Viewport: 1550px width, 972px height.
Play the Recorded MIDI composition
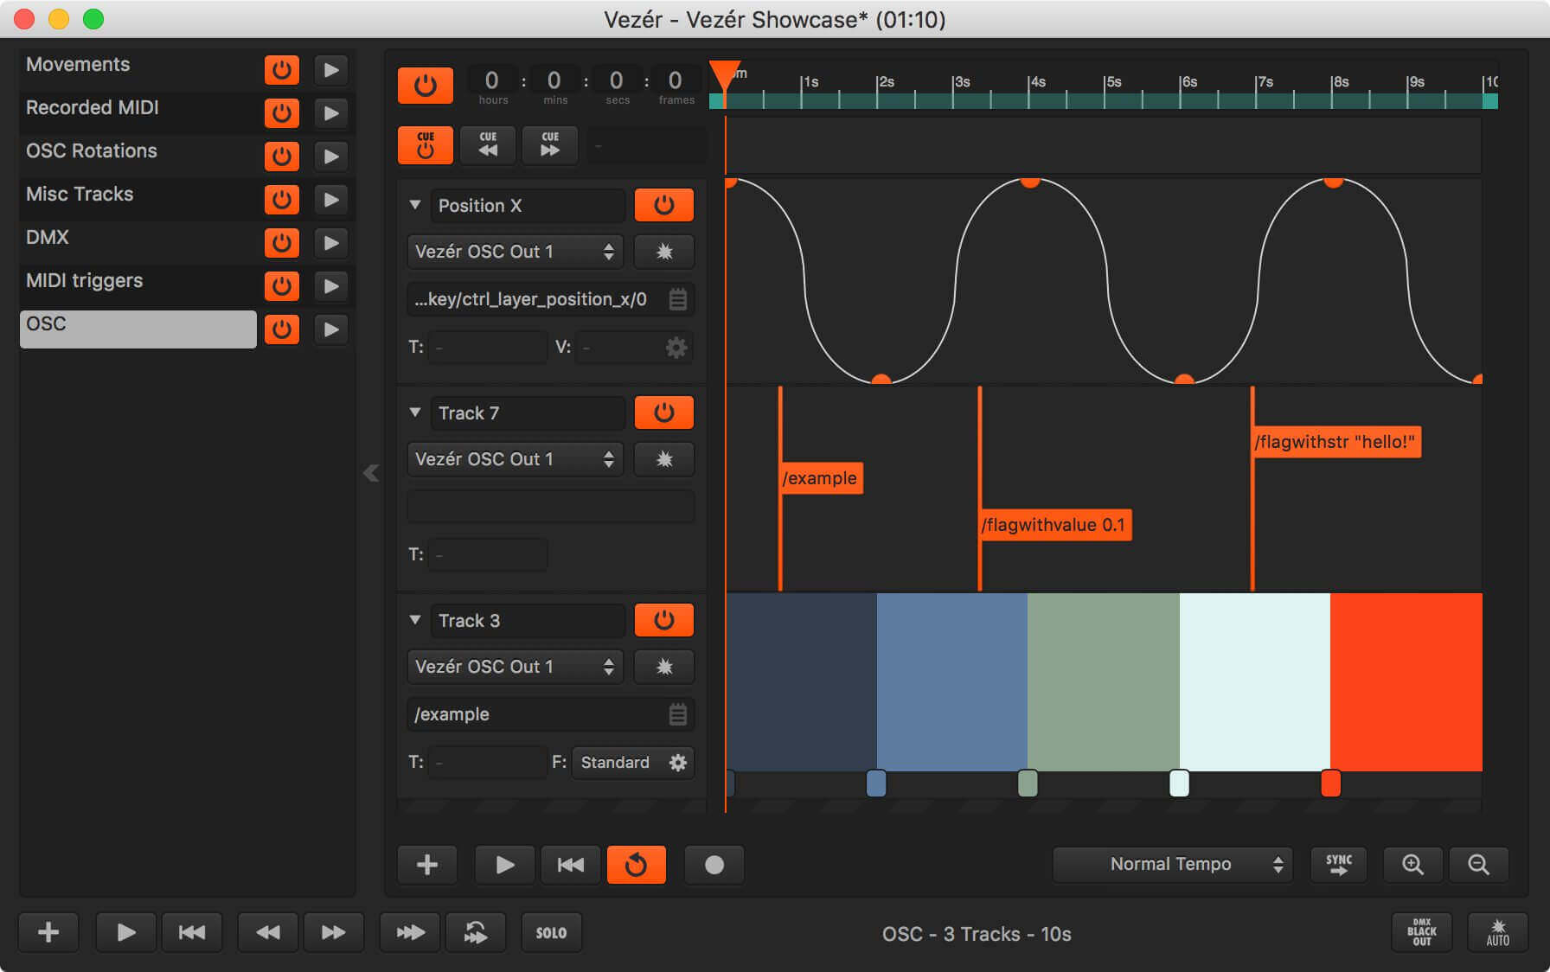pyautogui.click(x=331, y=112)
